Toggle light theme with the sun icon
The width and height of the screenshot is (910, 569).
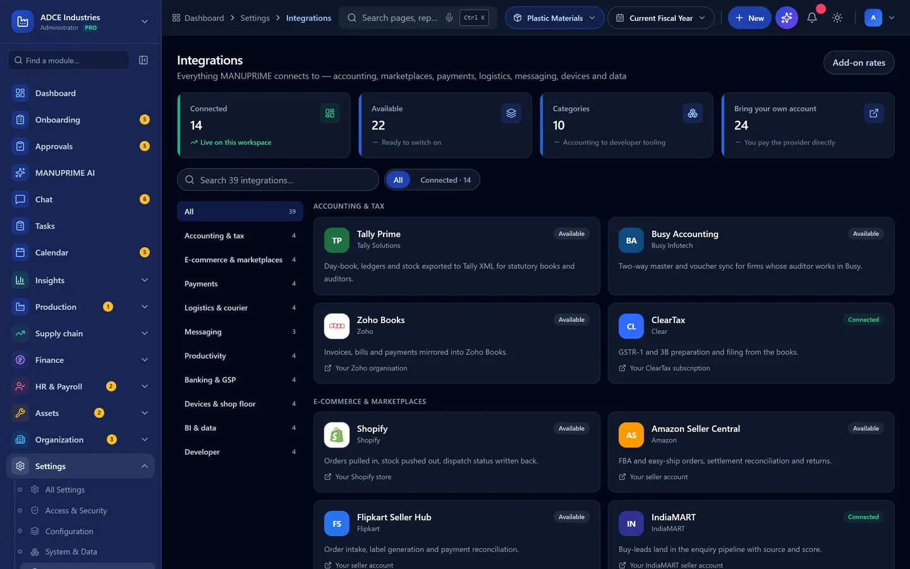(x=837, y=18)
